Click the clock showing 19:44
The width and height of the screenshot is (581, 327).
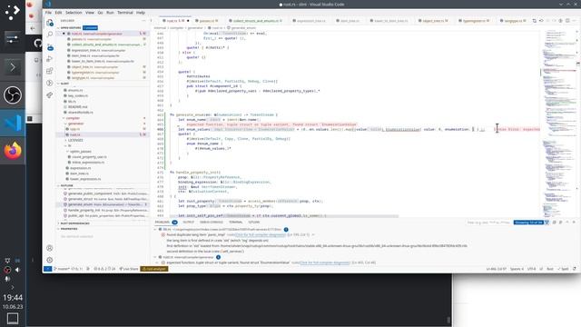[x=13, y=297]
